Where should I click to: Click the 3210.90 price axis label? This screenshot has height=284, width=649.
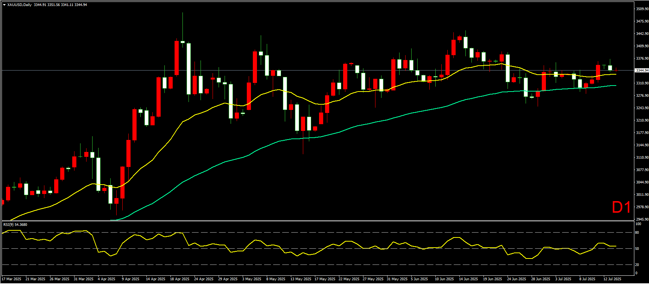pyautogui.click(x=642, y=120)
